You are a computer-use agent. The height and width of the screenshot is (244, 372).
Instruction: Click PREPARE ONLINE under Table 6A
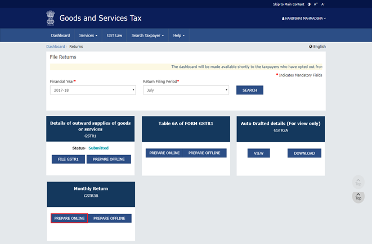click(164, 153)
